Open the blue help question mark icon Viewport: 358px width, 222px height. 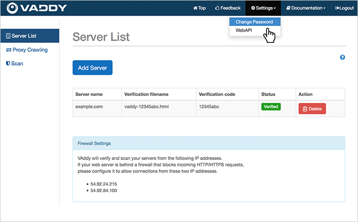(342, 58)
